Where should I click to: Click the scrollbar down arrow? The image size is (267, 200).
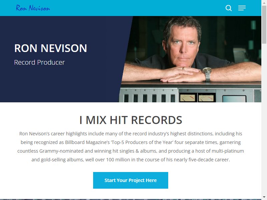(264, 197)
